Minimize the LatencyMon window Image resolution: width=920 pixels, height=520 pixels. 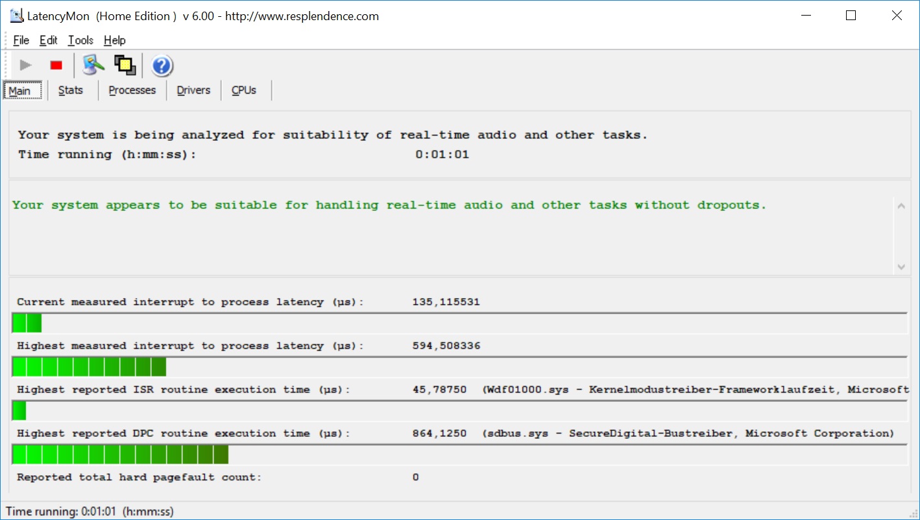pyautogui.click(x=806, y=16)
